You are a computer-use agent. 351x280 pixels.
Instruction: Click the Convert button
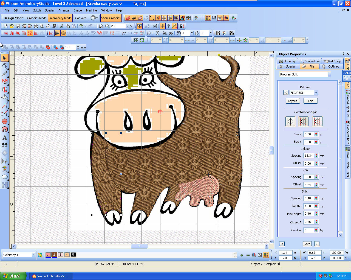click(81, 18)
